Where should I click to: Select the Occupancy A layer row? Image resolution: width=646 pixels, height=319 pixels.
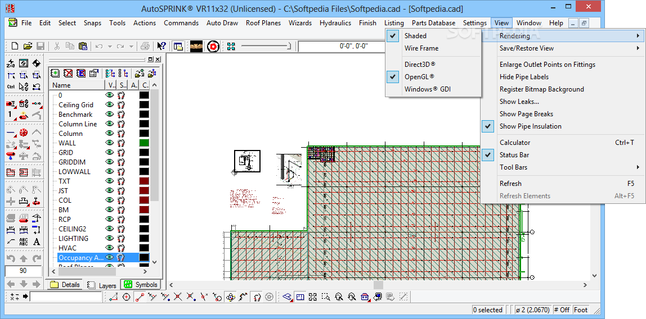click(x=103, y=257)
